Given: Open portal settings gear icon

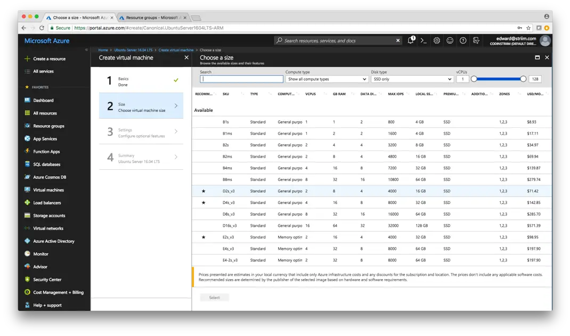Looking at the screenshot, I should click(x=437, y=40).
